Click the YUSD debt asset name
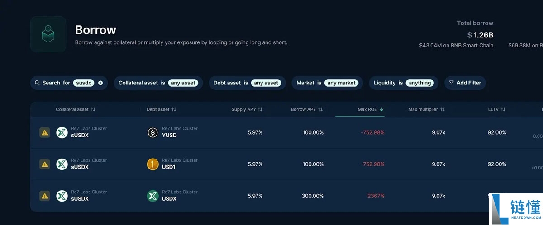Screen dimensions: 543x225 click(169, 136)
